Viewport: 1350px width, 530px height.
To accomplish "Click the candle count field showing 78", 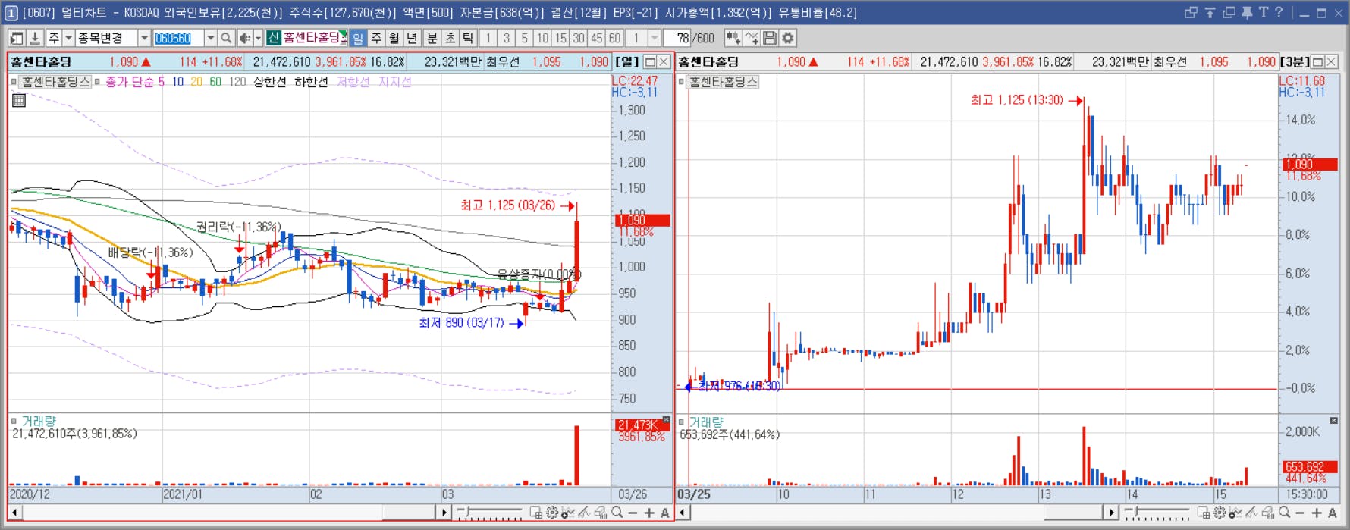I will [677, 38].
